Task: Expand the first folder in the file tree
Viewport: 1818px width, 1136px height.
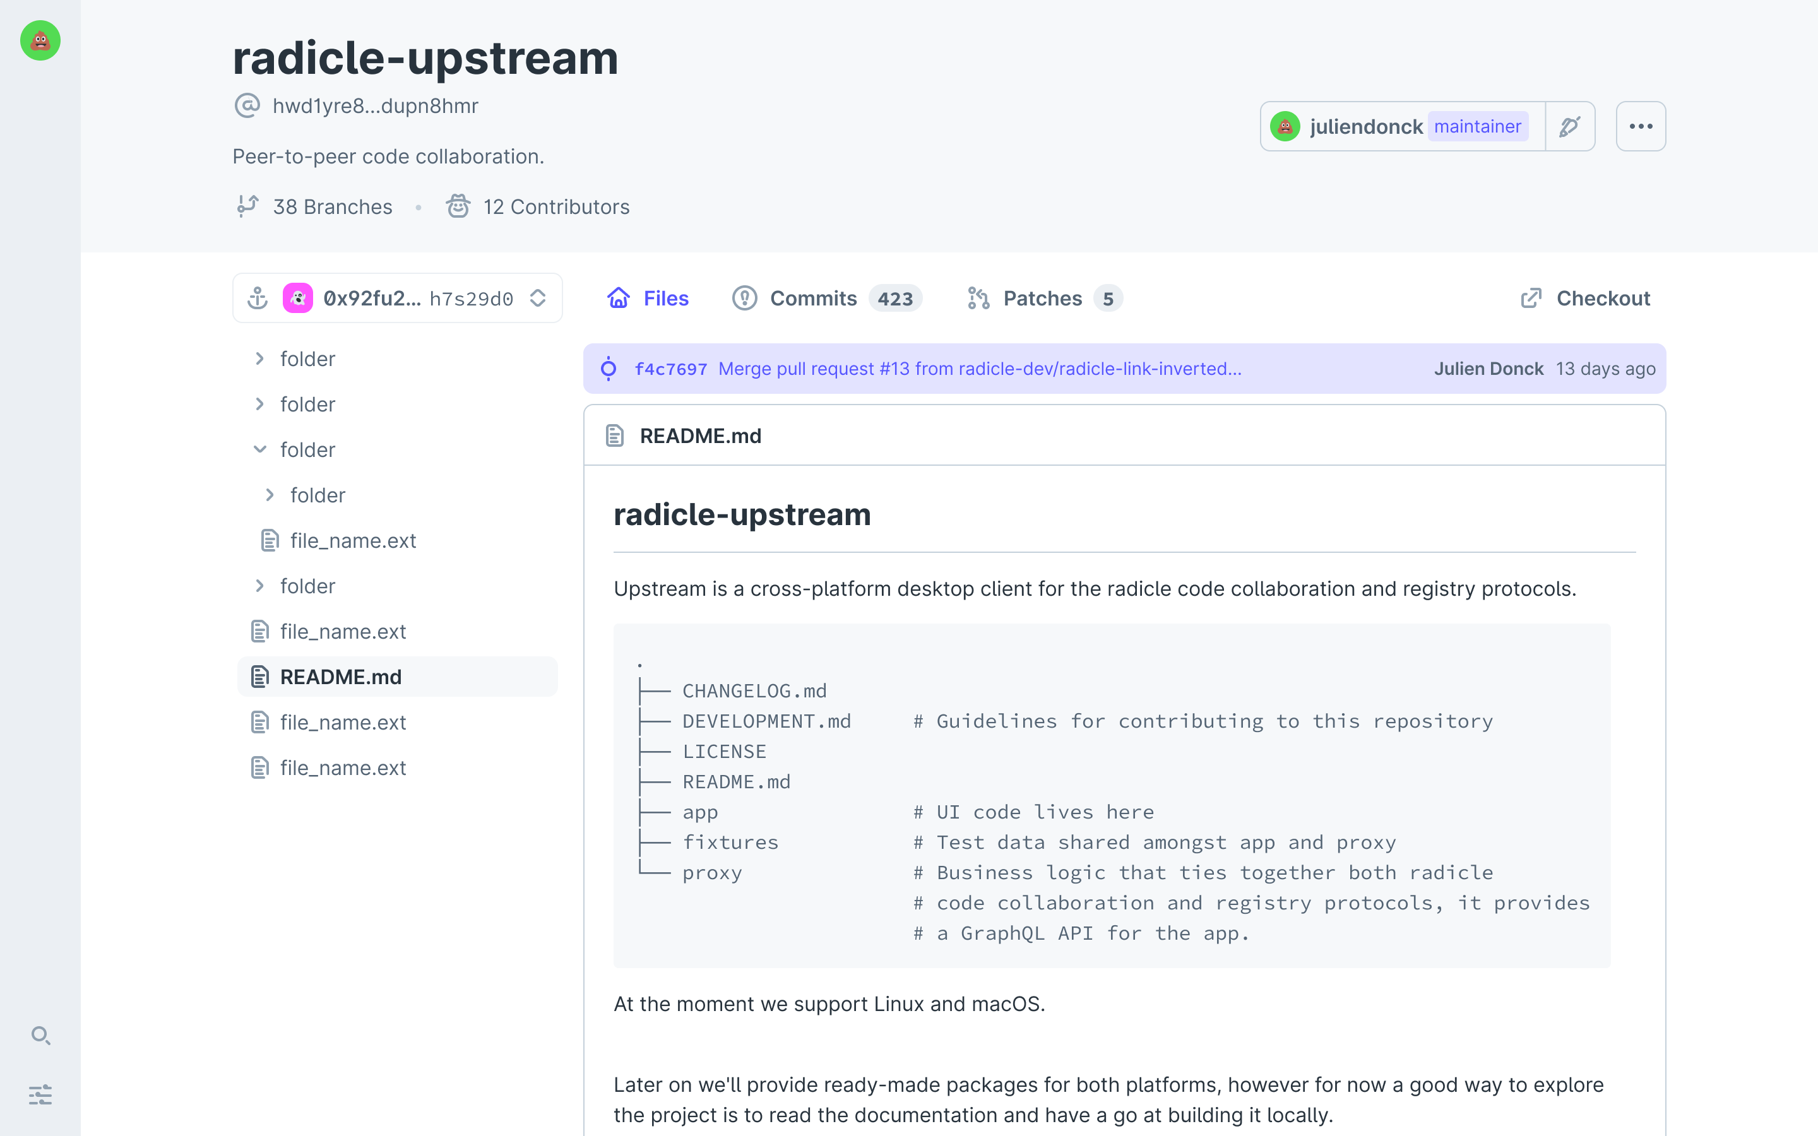Action: coord(259,358)
